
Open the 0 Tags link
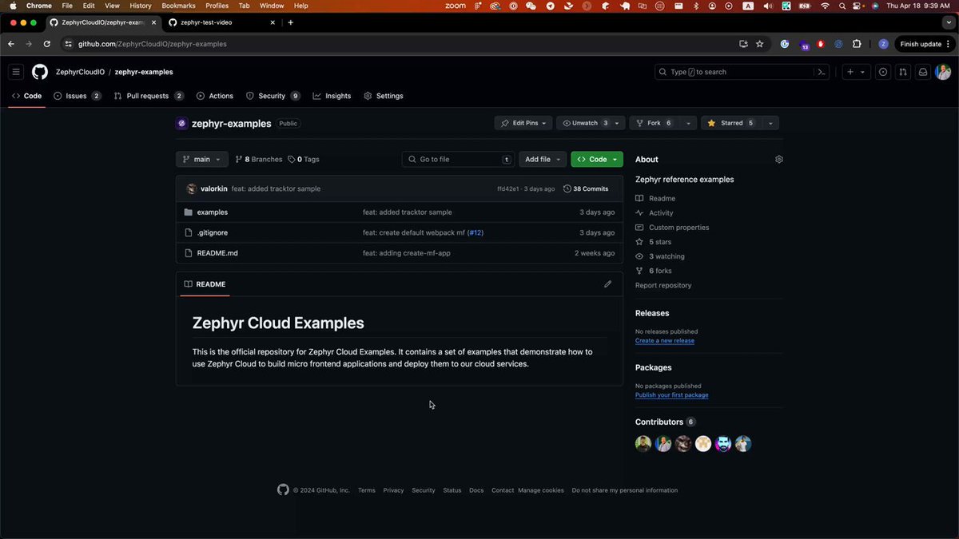pyautogui.click(x=304, y=160)
